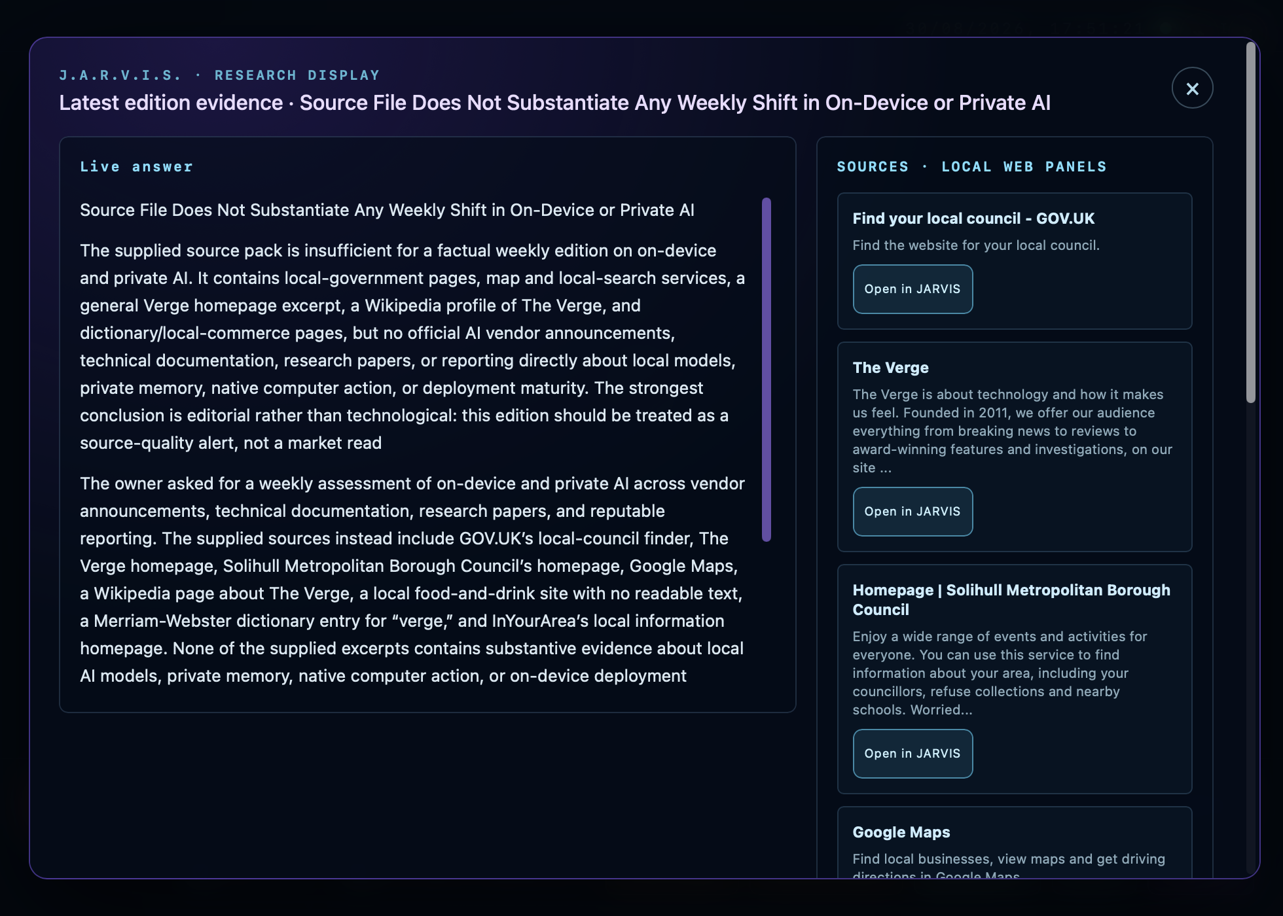The height and width of the screenshot is (916, 1283).
Task: Click 'Find the website for your local council.' text
Action: (x=976, y=245)
